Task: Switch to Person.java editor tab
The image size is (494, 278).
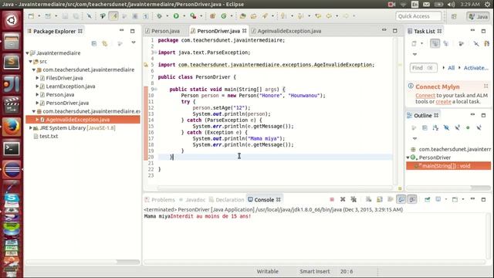Action: 162,31
